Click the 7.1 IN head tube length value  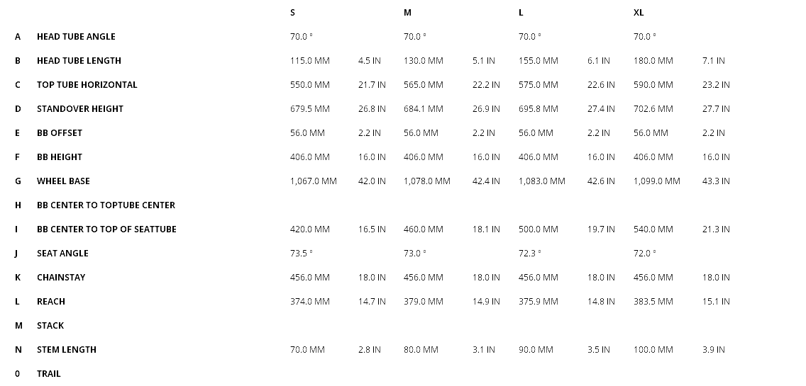tap(713, 61)
